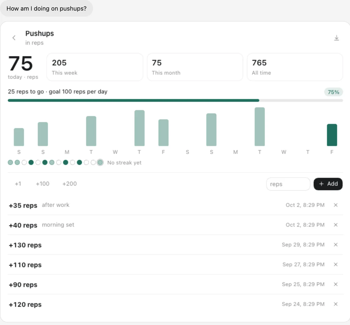Remove the +110 reps log entry
This screenshot has height=325, width=350.
335,265
